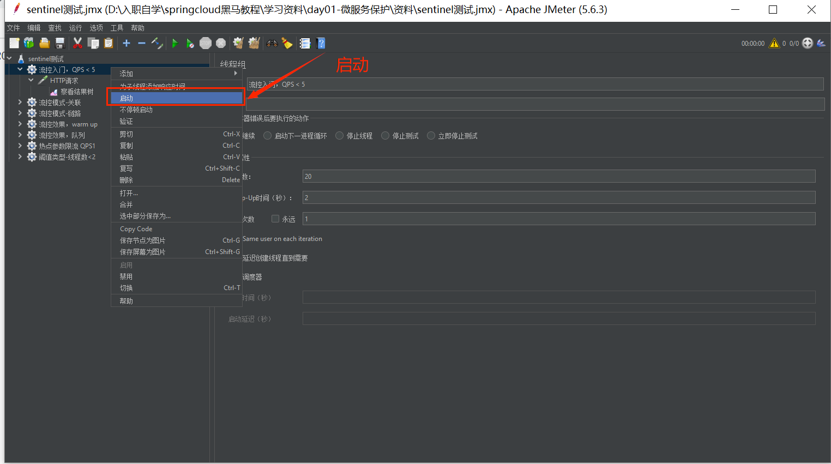The image size is (831, 464).
Task: Select the 停止测试 radio button
Action: (385, 136)
